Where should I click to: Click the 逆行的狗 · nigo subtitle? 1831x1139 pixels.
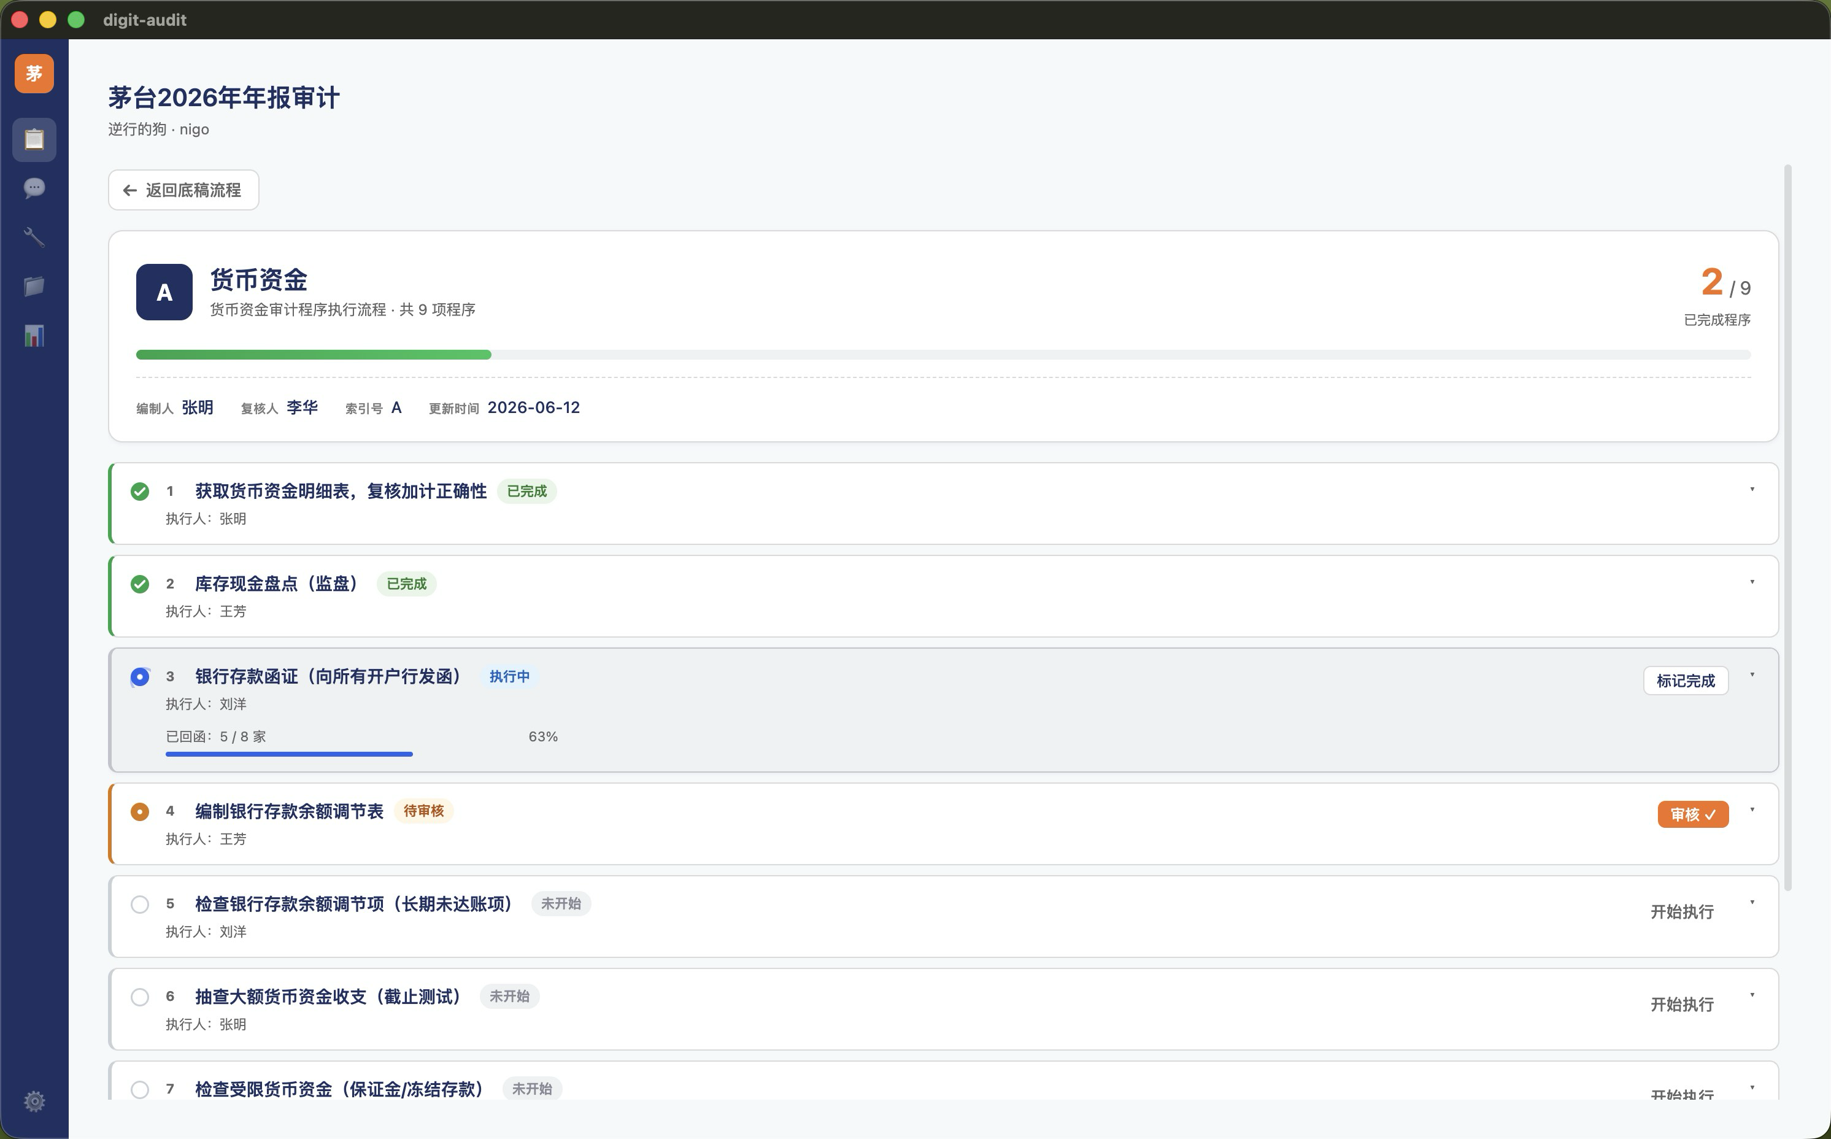tap(158, 129)
